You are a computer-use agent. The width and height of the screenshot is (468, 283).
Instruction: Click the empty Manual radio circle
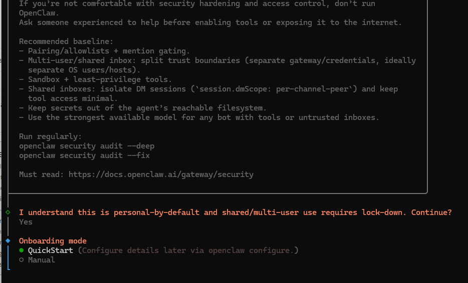(x=21, y=260)
